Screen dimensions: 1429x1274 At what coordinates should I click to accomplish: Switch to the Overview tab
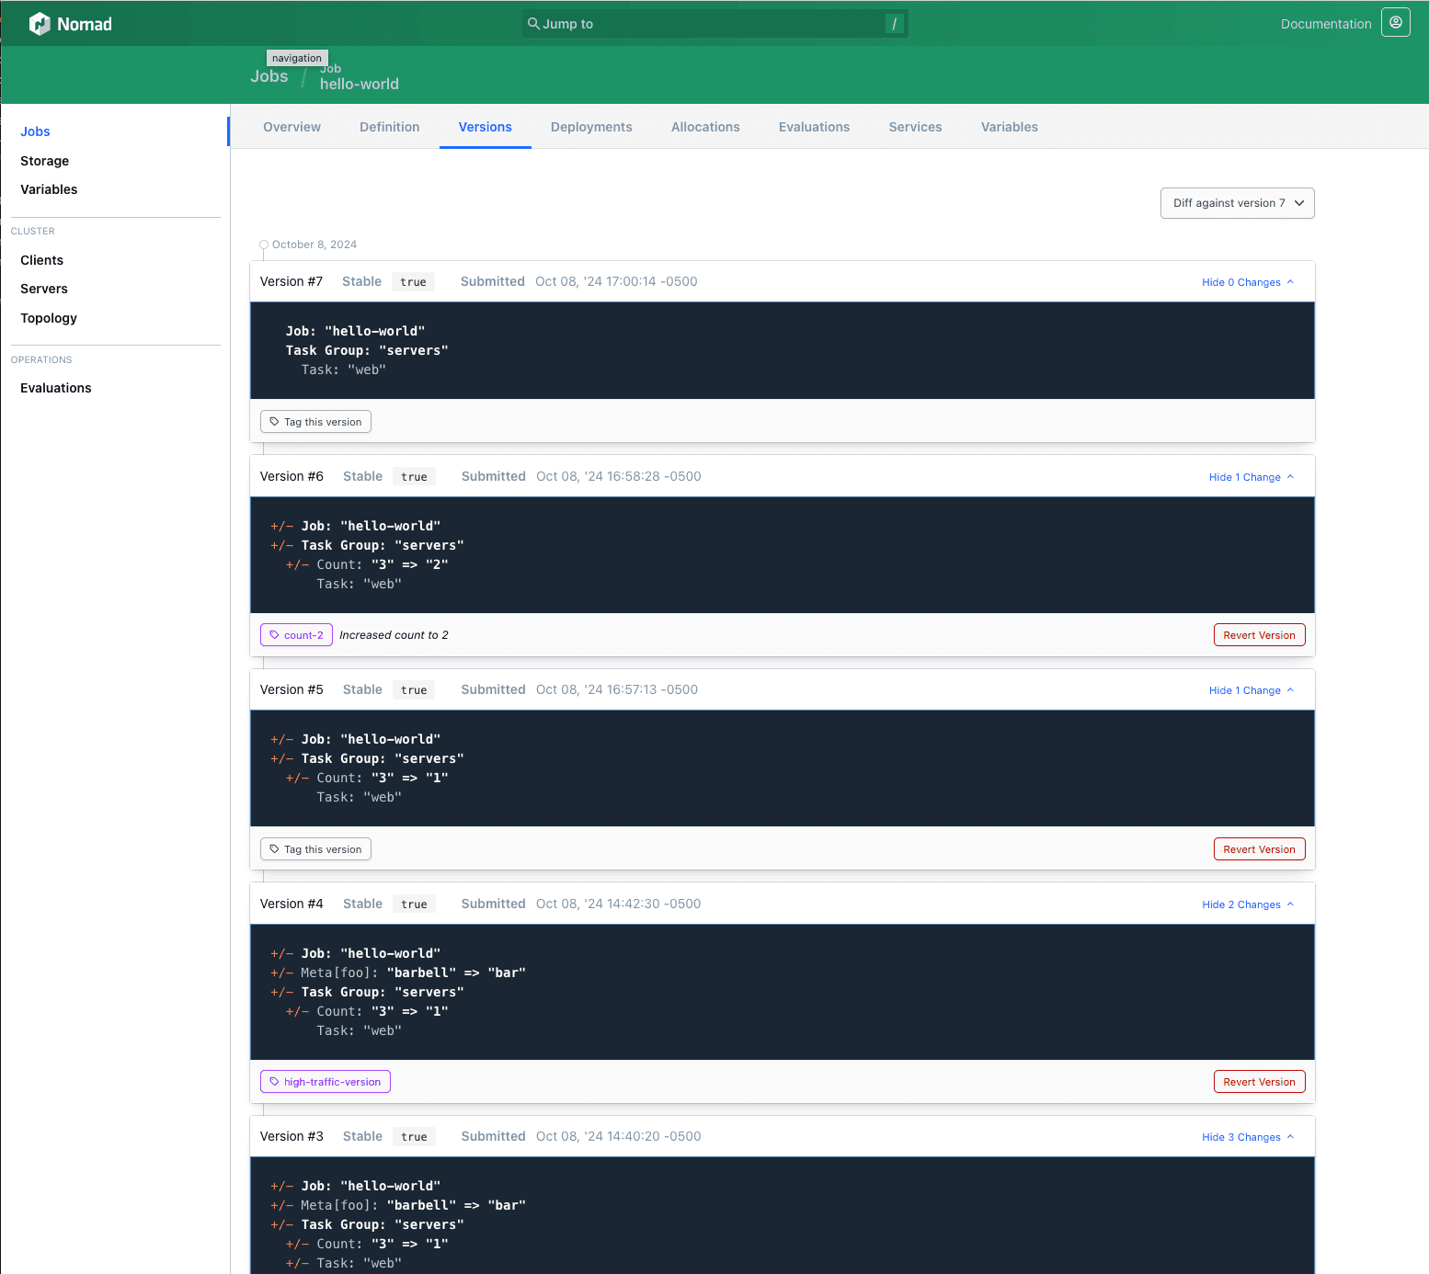point(292,127)
